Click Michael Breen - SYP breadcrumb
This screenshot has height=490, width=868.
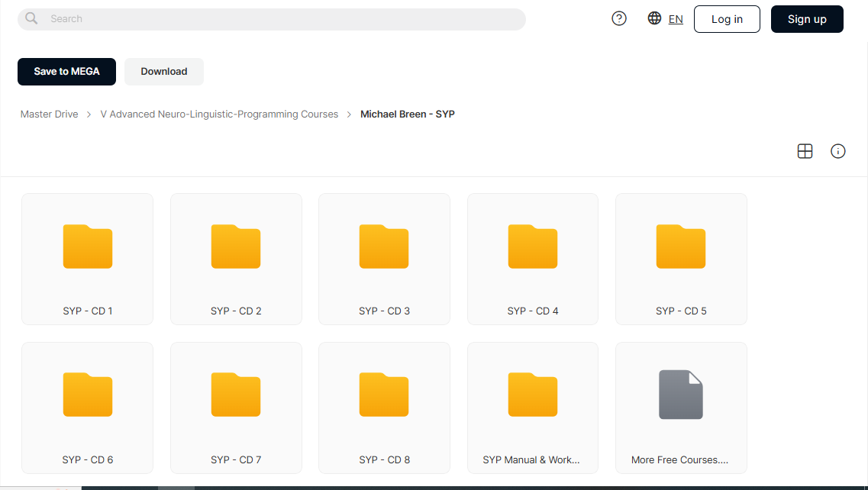(408, 114)
